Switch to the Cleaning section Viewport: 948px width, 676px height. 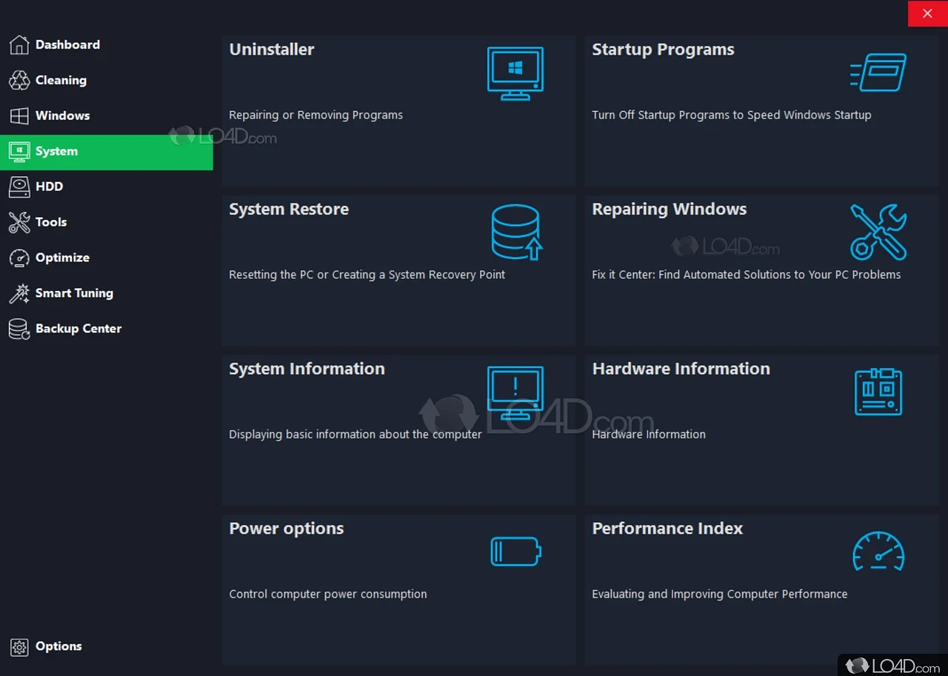point(61,81)
